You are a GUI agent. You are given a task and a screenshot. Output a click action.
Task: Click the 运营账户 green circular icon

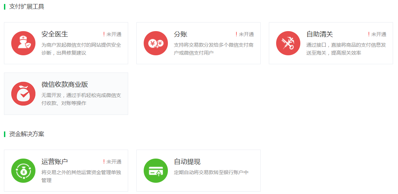pos(23,170)
